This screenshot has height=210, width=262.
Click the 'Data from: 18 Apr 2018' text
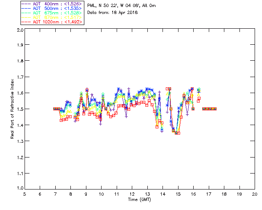point(113,13)
